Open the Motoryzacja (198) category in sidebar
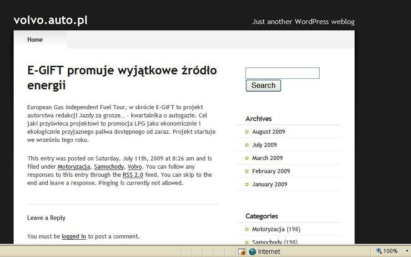Viewport: 411px width, 257px height. pos(268,229)
